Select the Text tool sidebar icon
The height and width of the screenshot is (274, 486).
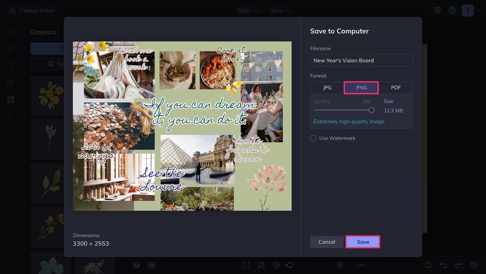pyautogui.click(x=10, y=116)
